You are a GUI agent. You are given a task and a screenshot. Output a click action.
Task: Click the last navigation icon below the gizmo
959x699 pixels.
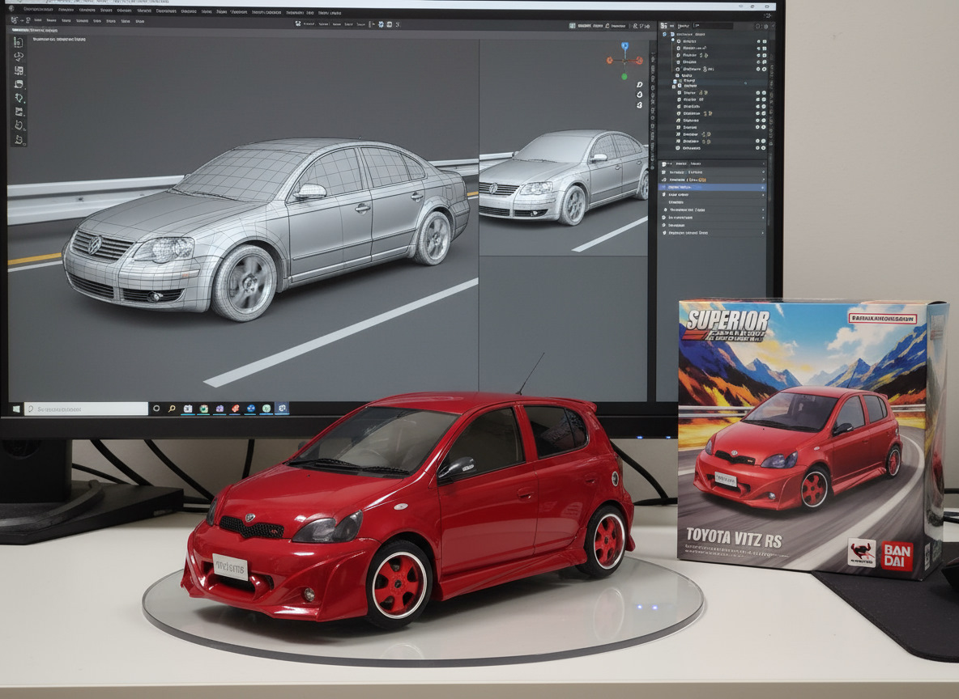pos(640,105)
